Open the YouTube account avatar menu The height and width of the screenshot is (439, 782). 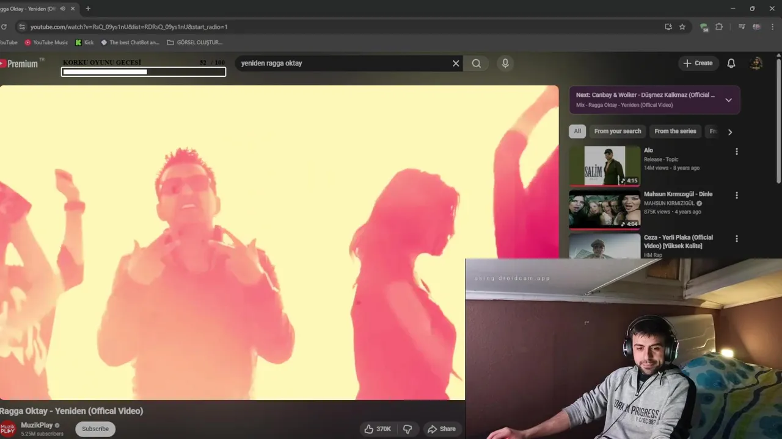[x=756, y=63]
